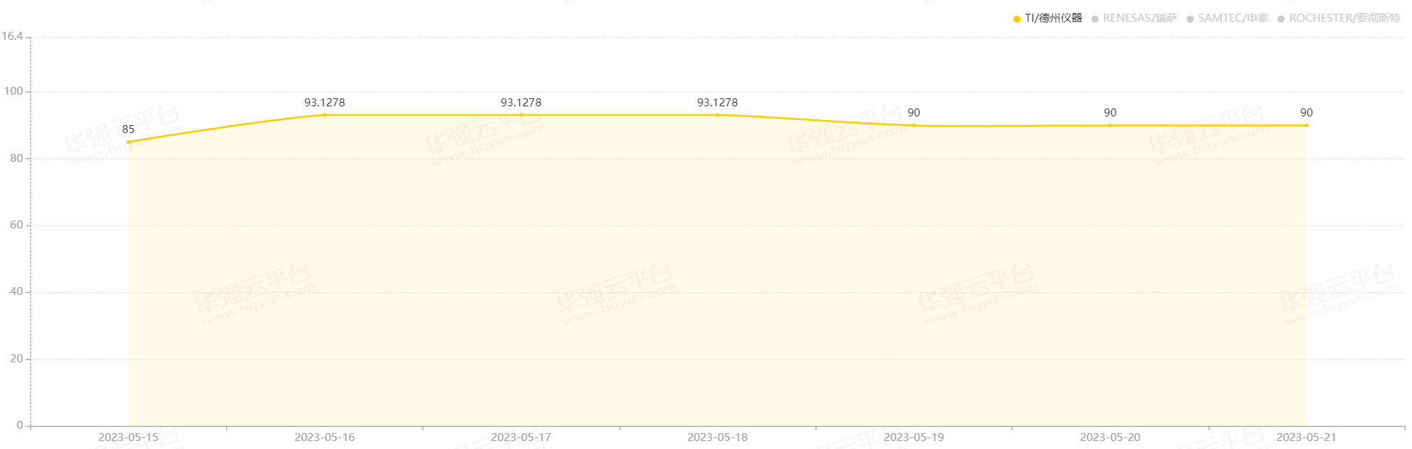Click the gray SAMTEC legend dot
1412x449 pixels.
[1190, 19]
